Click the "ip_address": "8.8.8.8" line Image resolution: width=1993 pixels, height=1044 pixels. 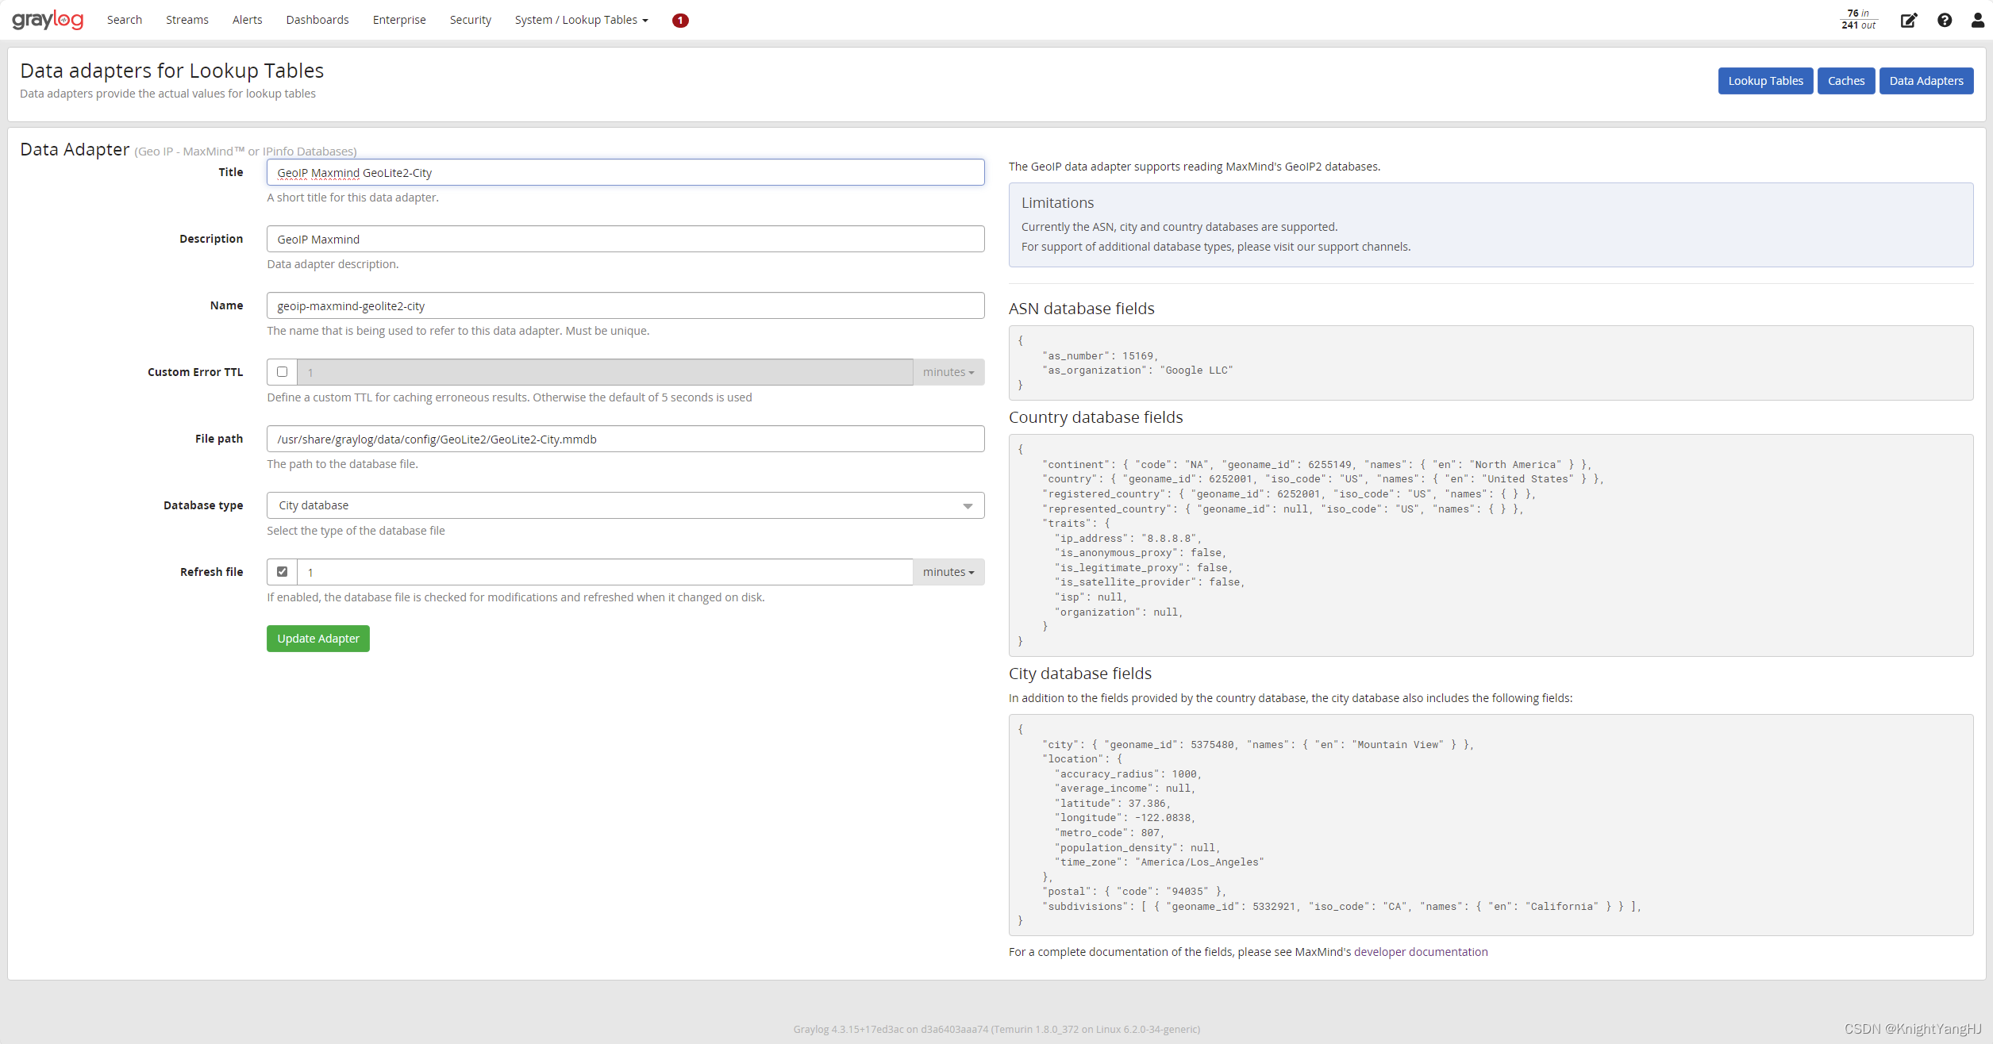pos(1128,539)
